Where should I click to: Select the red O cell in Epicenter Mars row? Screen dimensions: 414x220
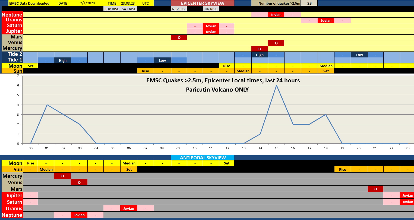[x=179, y=37]
